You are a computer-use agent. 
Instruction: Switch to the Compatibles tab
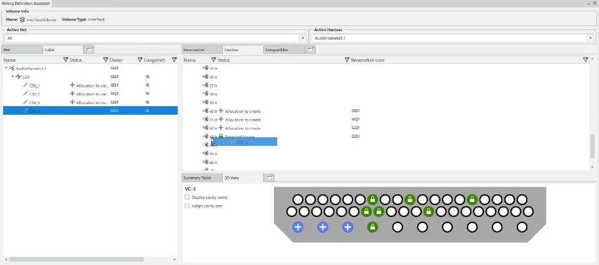(285, 50)
